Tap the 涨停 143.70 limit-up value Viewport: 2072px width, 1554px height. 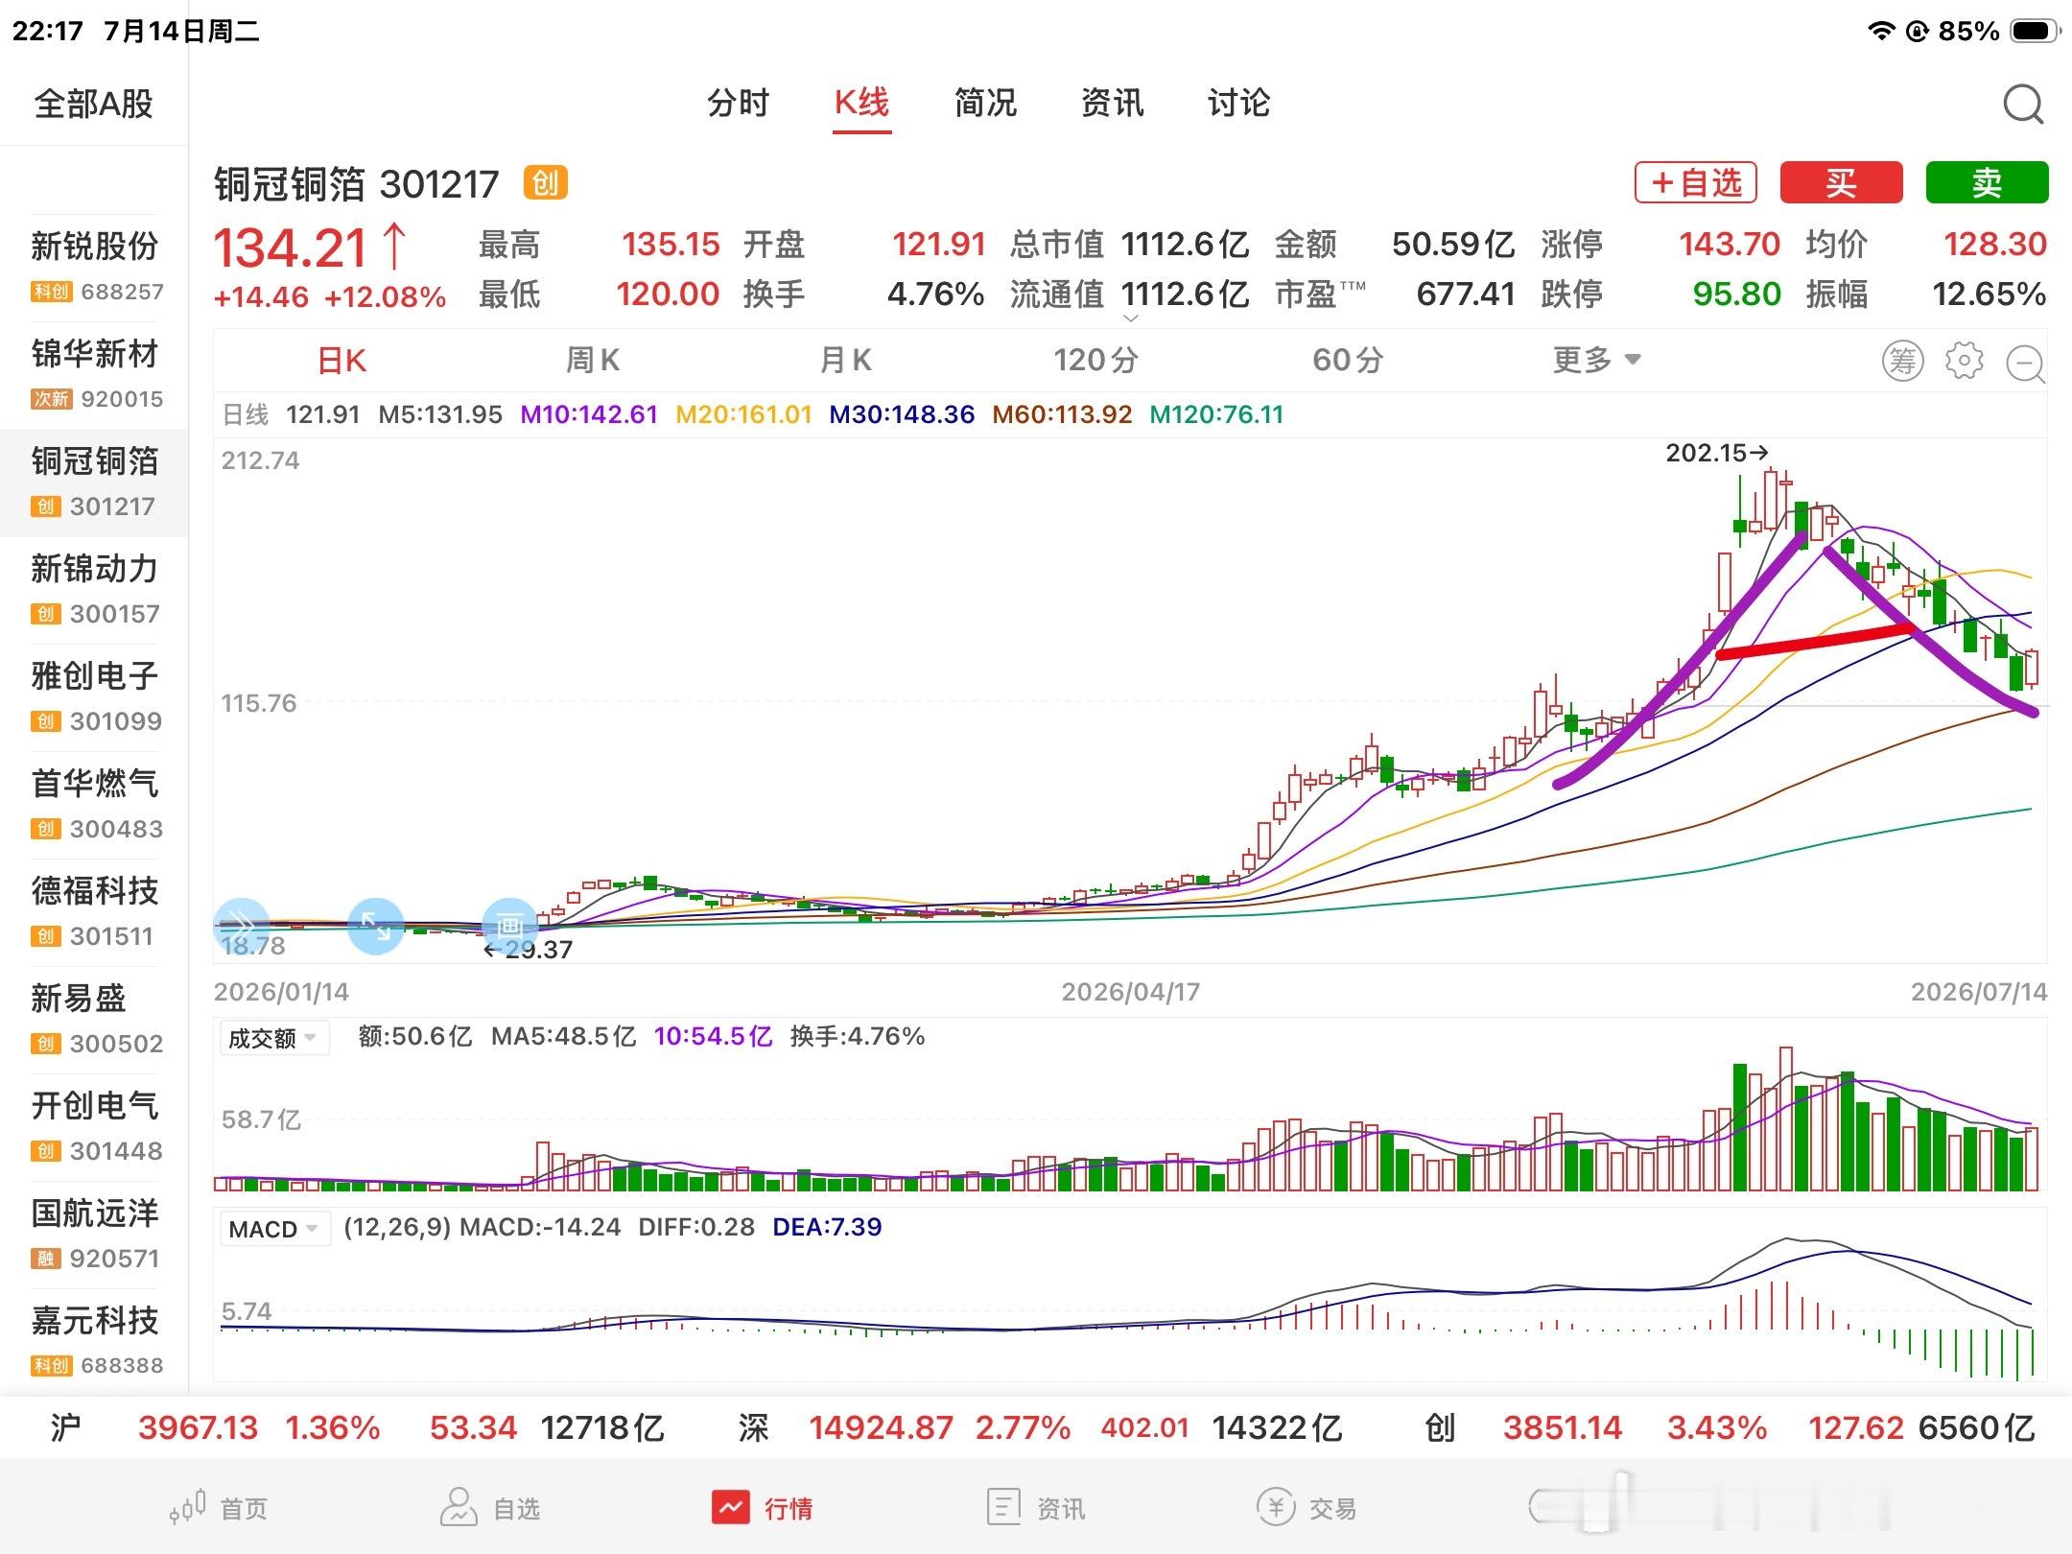(x=1730, y=244)
